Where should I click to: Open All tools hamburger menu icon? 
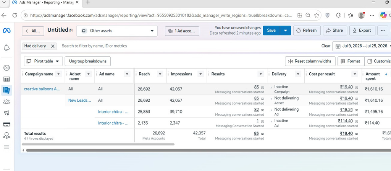7,147
